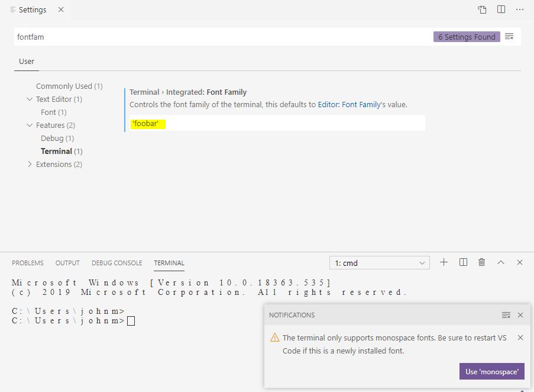Expand the Extensions tree item

click(30, 164)
